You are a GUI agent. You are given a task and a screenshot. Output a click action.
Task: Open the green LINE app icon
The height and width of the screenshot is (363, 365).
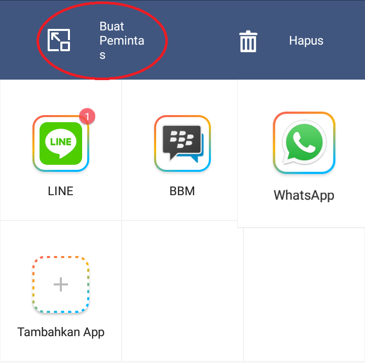[x=61, y=143]
